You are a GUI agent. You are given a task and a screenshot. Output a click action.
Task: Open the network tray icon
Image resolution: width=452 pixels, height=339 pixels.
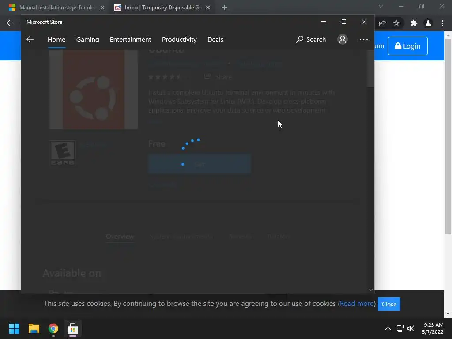click(x=400, y=328)
